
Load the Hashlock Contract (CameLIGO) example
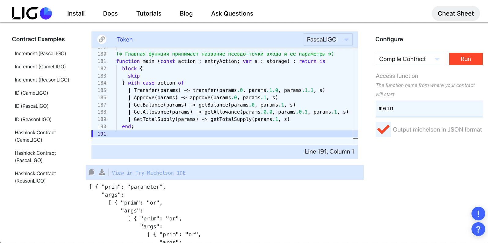(35, 136)
